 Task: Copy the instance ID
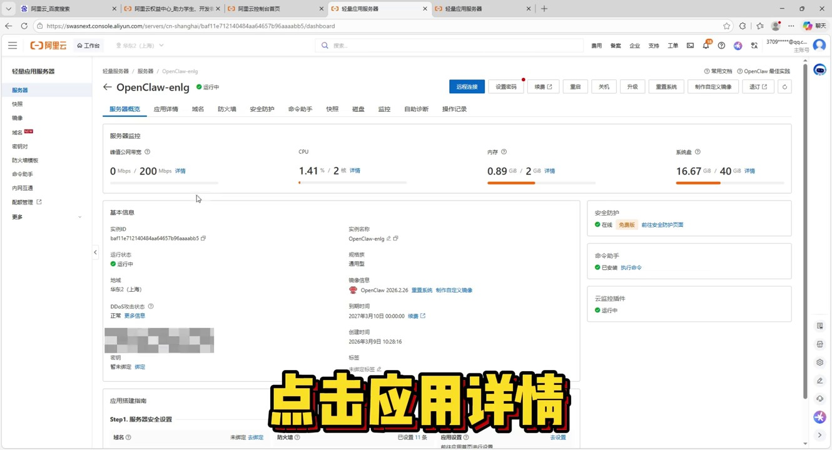203,238
